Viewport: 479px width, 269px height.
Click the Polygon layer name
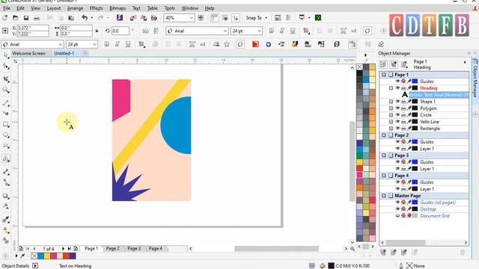[428, 108]
